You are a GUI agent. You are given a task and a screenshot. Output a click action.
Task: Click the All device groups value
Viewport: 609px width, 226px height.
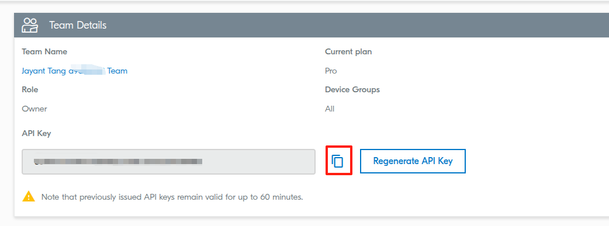tap(330, 109)
